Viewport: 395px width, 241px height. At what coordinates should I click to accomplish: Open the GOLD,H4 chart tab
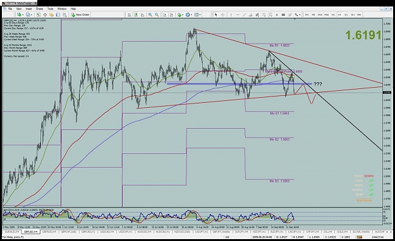pyautogui.click(x=342, y=232)
